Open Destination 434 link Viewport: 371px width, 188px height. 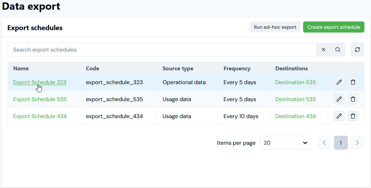pos(295,116)
